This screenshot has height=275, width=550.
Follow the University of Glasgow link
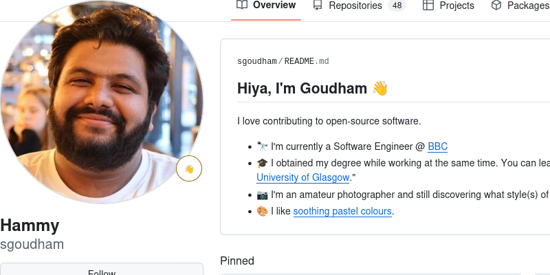pos(302,178)
